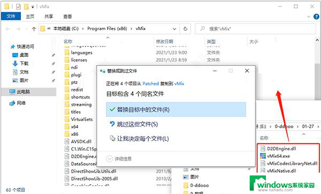
Task: Expand 详细信息 in the replace dialog
Action: pos(119,159)
